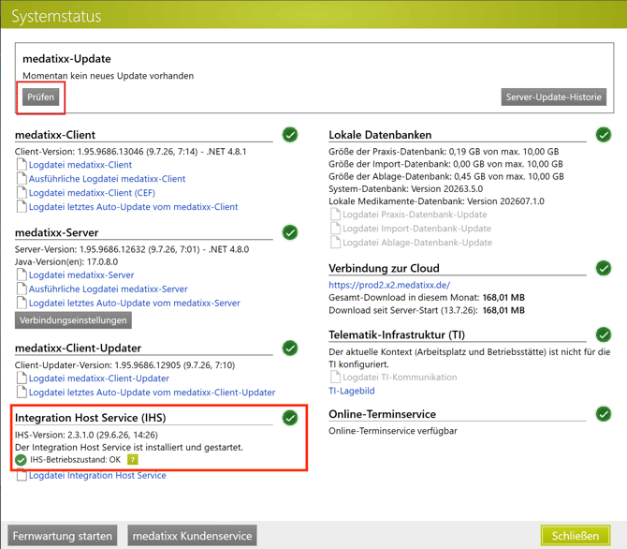Click greyed Logdatei Ablage-Datenbank-Update text
This screenshot has height=549, width=627.
point(417,243)
